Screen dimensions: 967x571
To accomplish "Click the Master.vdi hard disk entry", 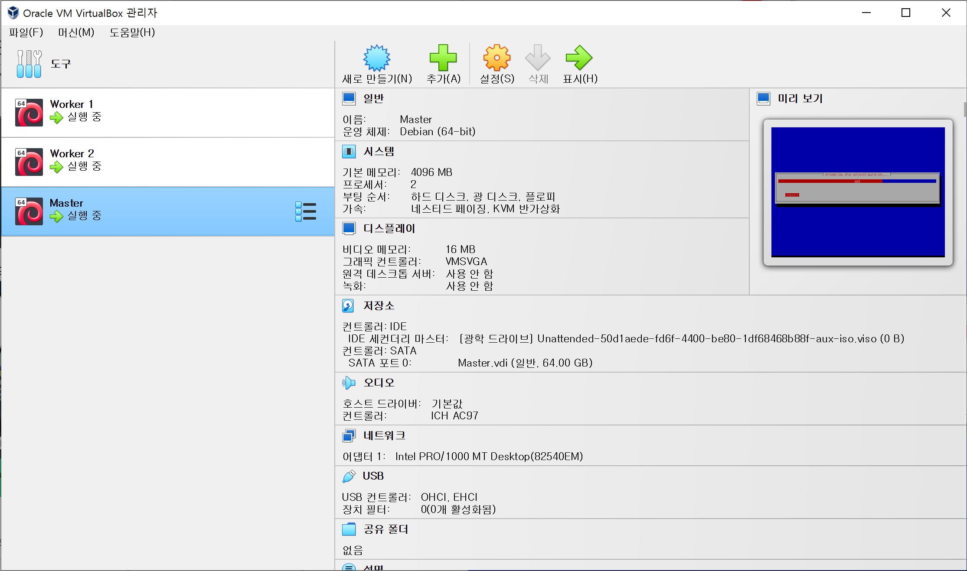I will pos(525,363).
